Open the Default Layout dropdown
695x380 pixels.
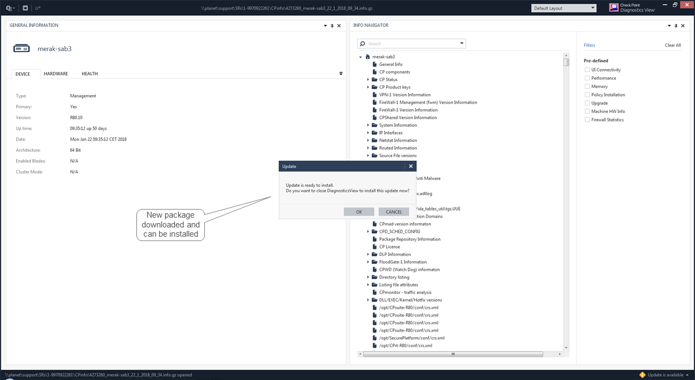(563, 8)
